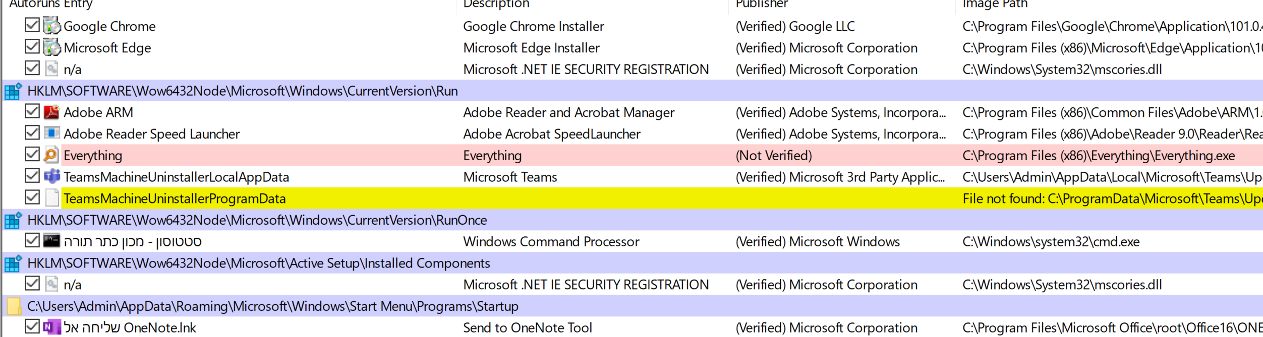Image resolution: width=1263 pixels, height=337 pixels.
Task: Click n/a entry icon under Wow6432Node Active Setup
Action: (51, 284)
